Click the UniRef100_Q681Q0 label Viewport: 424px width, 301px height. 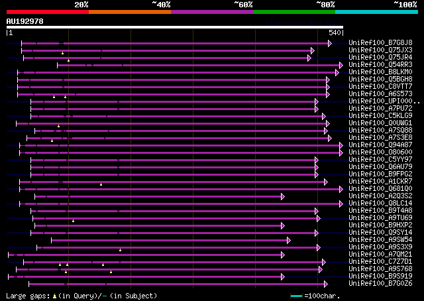coord(380,188)
